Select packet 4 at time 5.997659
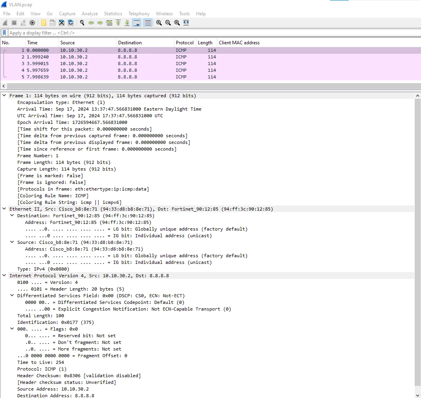421x398 pixels. [x=210, y=70]
